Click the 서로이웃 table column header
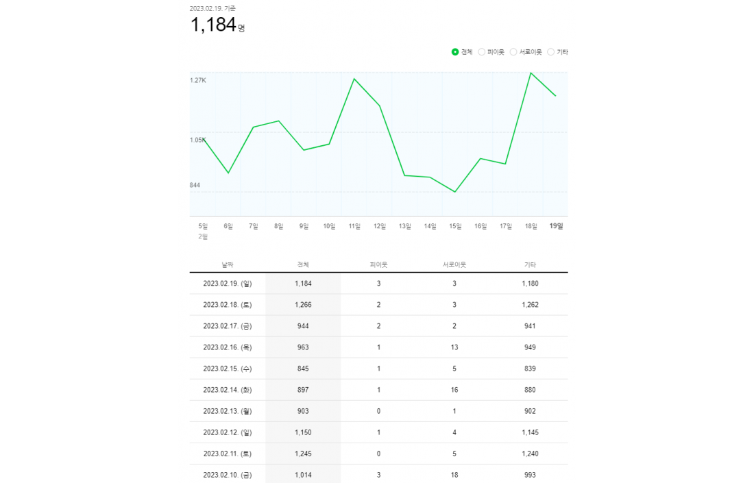754x483 pixels. (x=454, y=264)
